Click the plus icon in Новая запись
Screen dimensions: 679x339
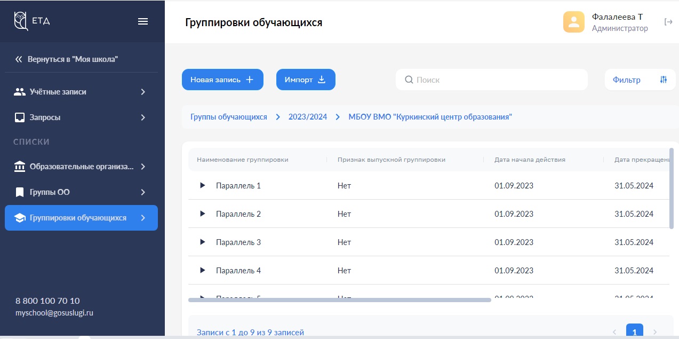250,80
